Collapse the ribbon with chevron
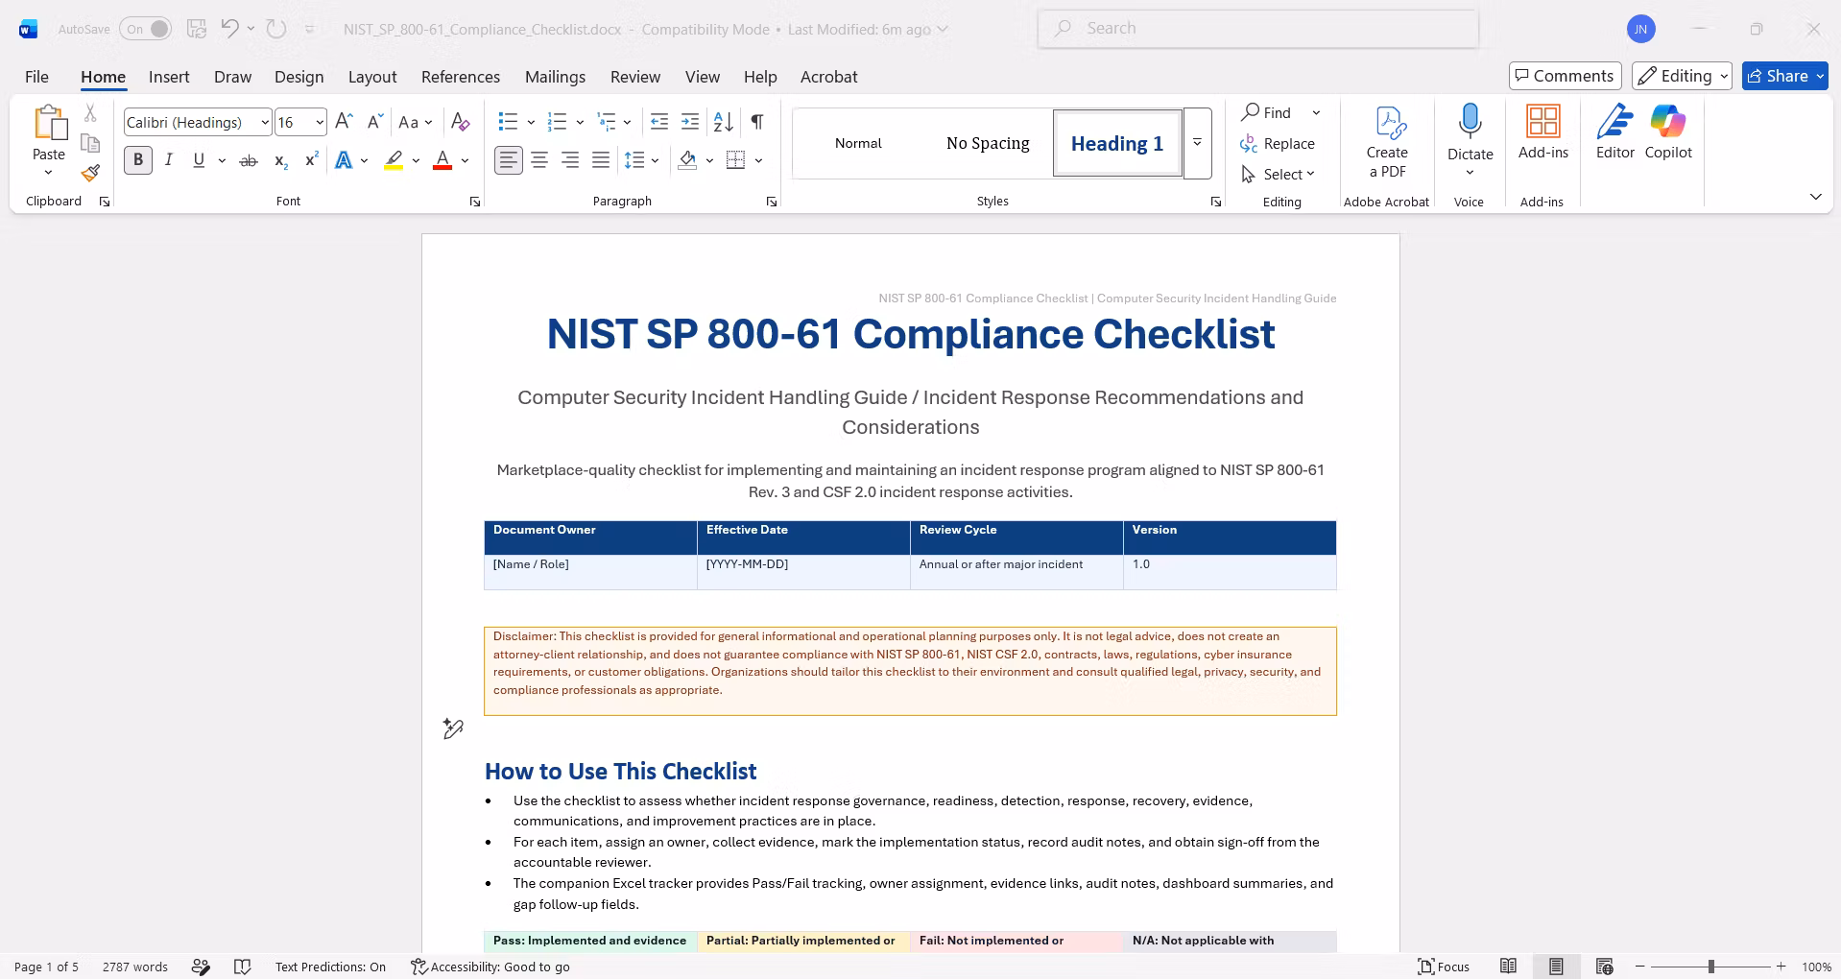The height and width of the screenshot is (979, 1841). pyautogui.click(x=1816, y=197)
